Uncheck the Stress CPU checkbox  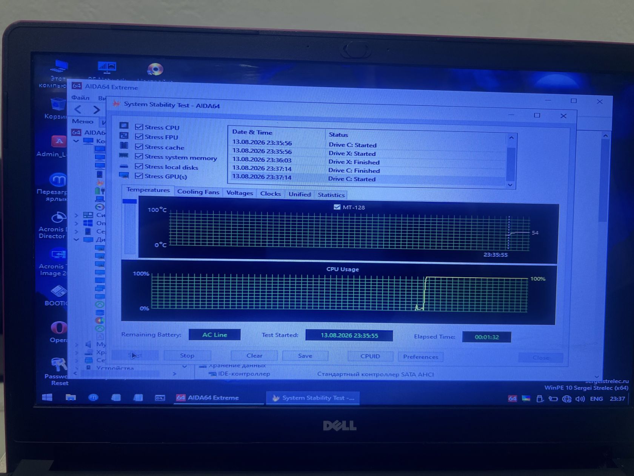139,127
